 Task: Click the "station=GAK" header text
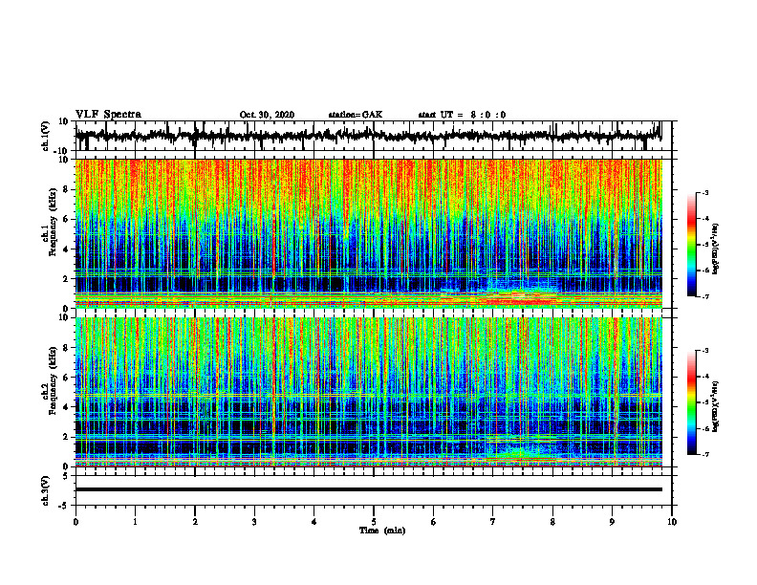356,115
